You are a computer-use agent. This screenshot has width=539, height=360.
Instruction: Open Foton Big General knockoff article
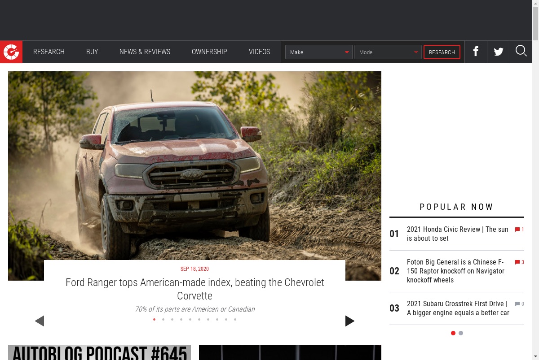[x=456, y=271]
